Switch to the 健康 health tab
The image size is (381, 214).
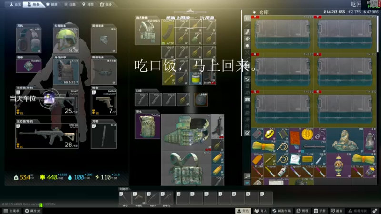pyautogui.click(x=52, y=4)
